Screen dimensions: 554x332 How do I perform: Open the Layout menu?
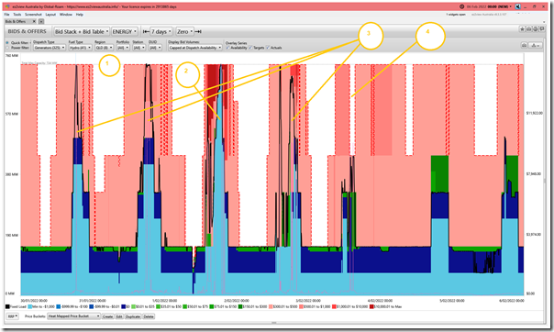point(50,15)
